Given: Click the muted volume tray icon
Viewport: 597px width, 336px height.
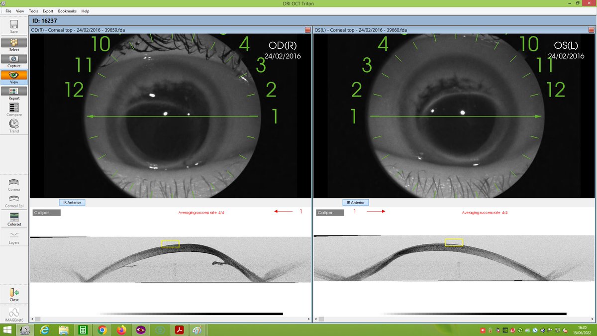Looking at the screenshot, I should click(x=564, y=330).
